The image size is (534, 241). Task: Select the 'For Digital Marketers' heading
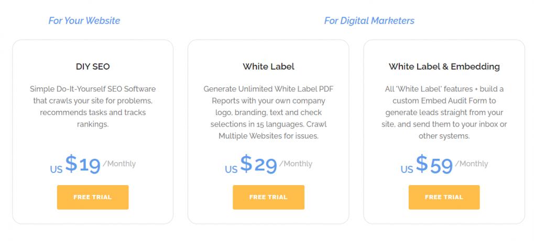coord(369,21)
